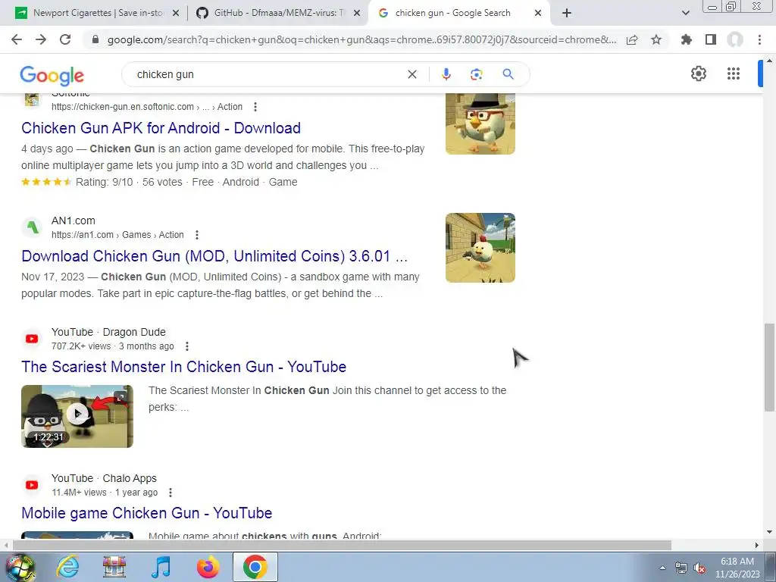Click the horizontal scrollbar thumb
Screen dimensions: 776x582
(342, 546)
